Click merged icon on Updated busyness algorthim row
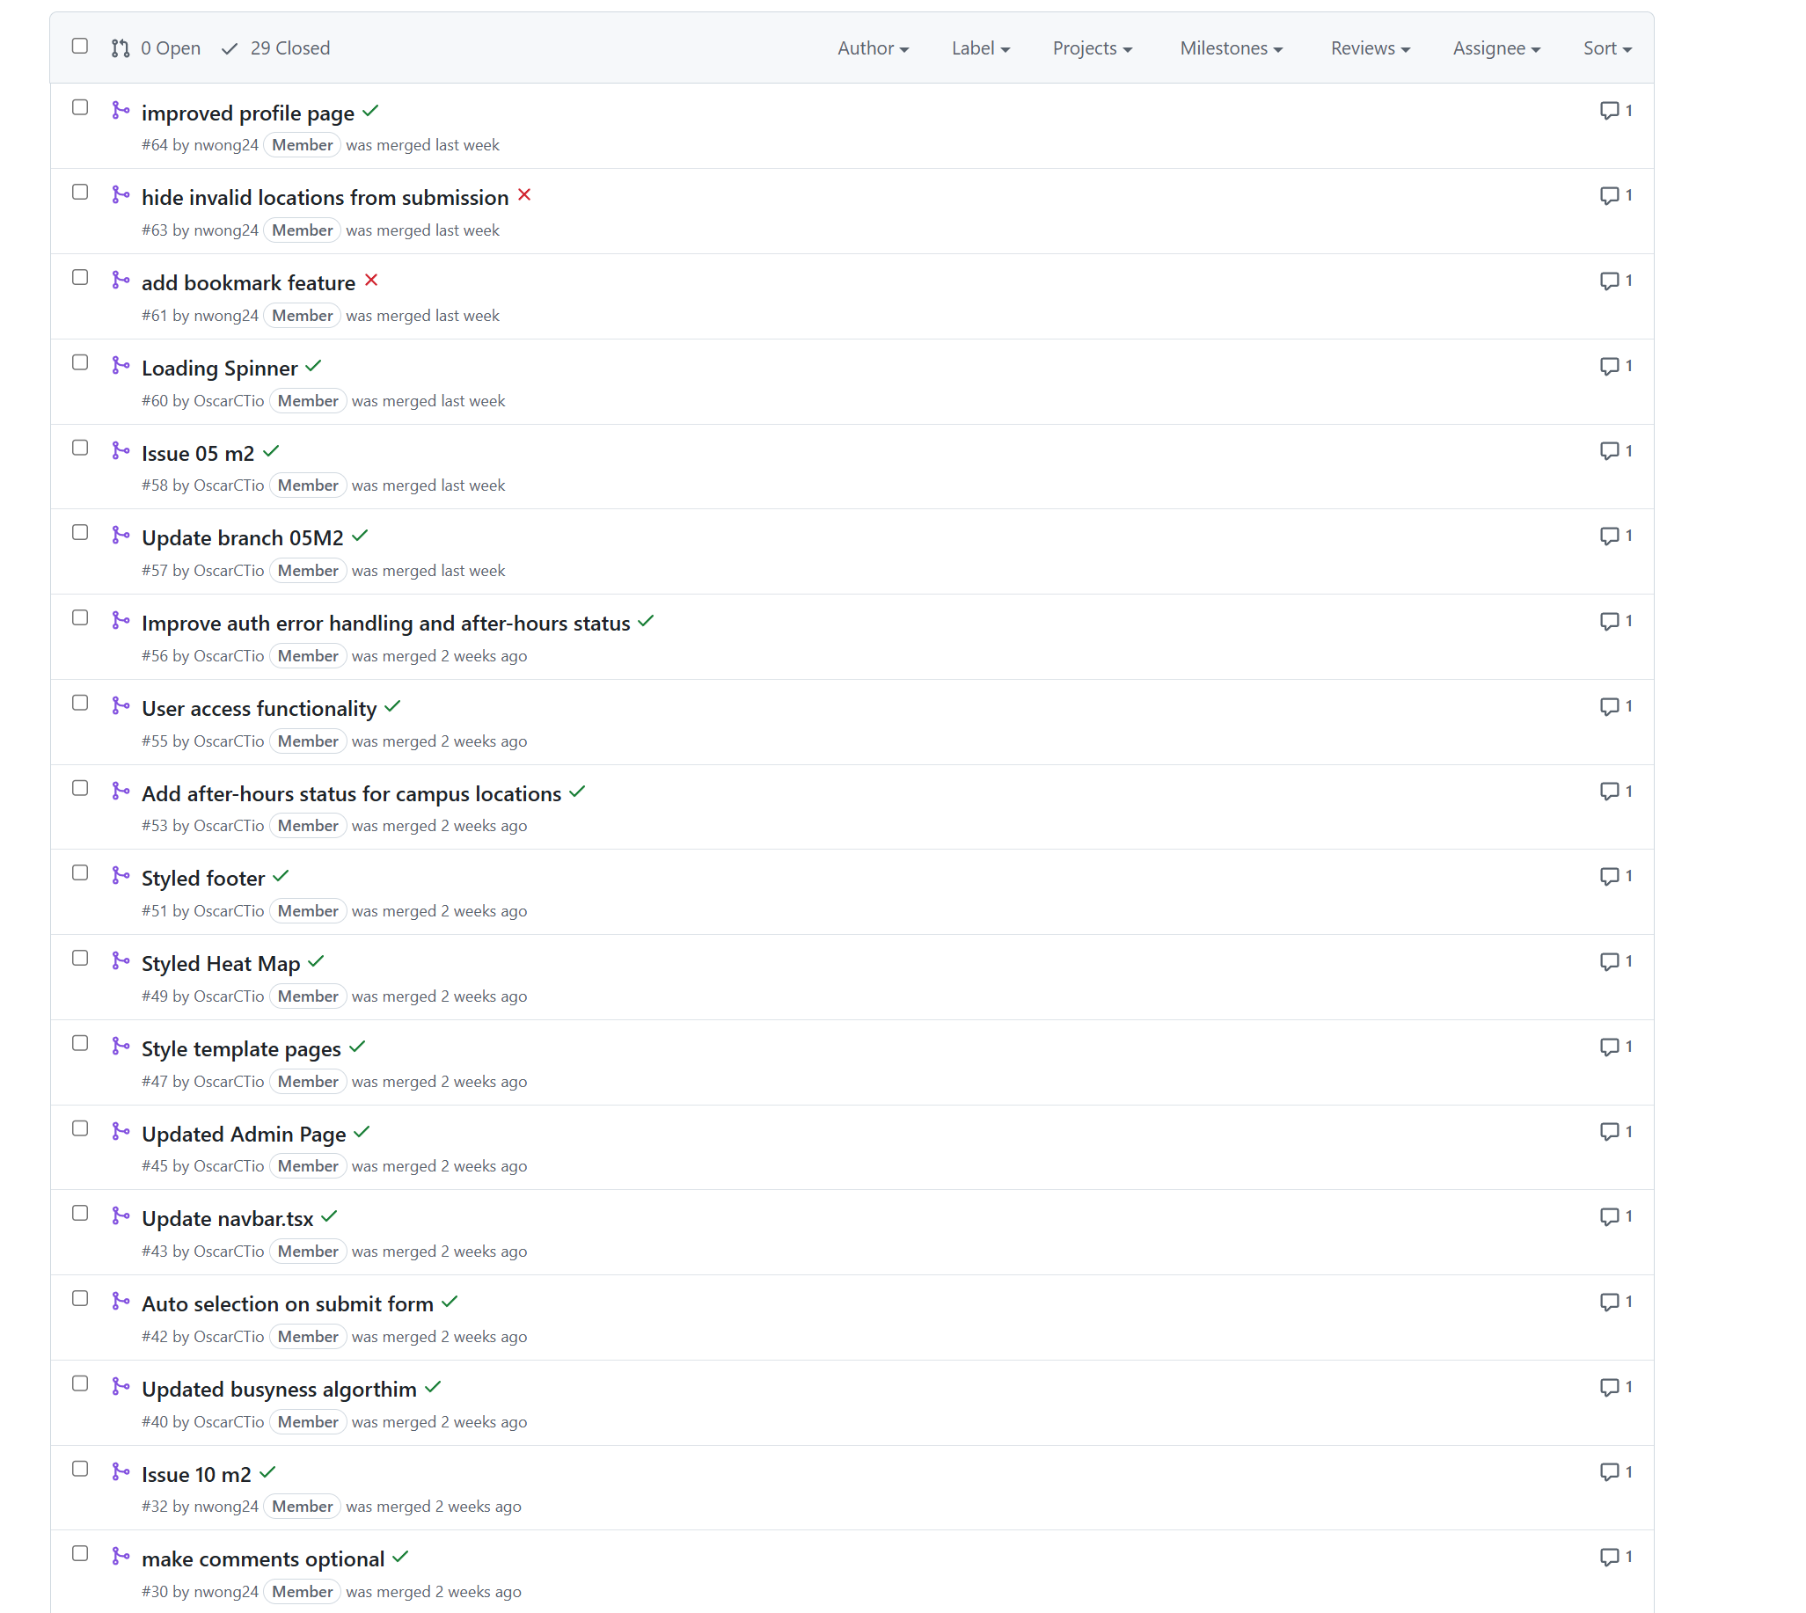 tap(121, 1387)
